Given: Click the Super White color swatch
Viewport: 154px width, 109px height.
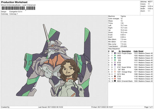Looking at the screenshot, I should pos(115,67).
